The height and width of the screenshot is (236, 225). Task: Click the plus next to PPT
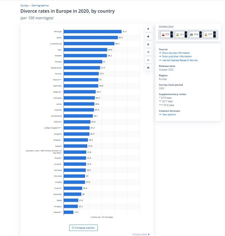point(215,34)
